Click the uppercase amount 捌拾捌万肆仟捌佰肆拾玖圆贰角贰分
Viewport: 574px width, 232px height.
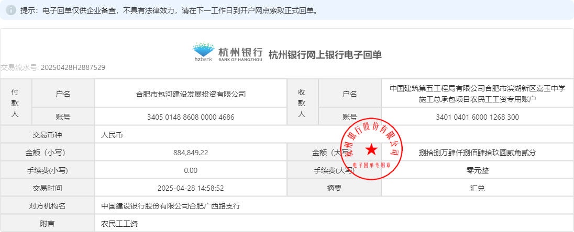tap(477, 153)
